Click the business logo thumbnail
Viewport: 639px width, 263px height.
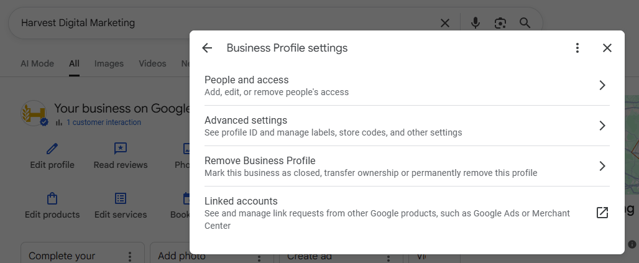tap(34, 113)
